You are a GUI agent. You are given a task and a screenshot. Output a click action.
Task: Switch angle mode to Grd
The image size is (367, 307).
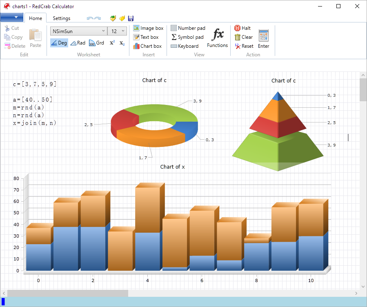[96, 43]
